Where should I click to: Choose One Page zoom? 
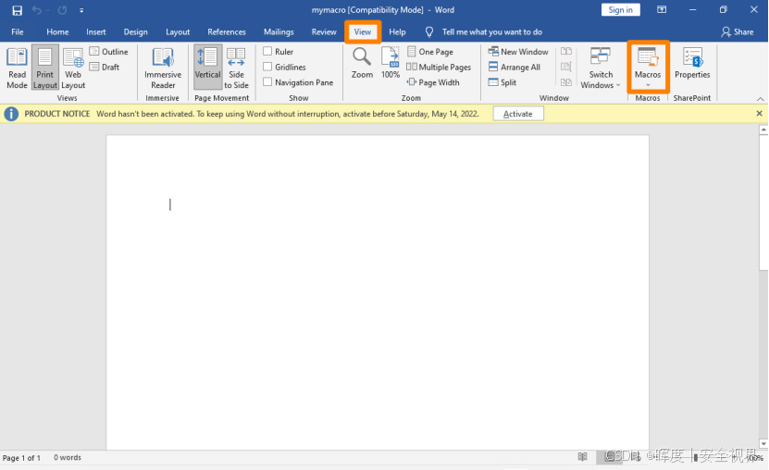430,52
